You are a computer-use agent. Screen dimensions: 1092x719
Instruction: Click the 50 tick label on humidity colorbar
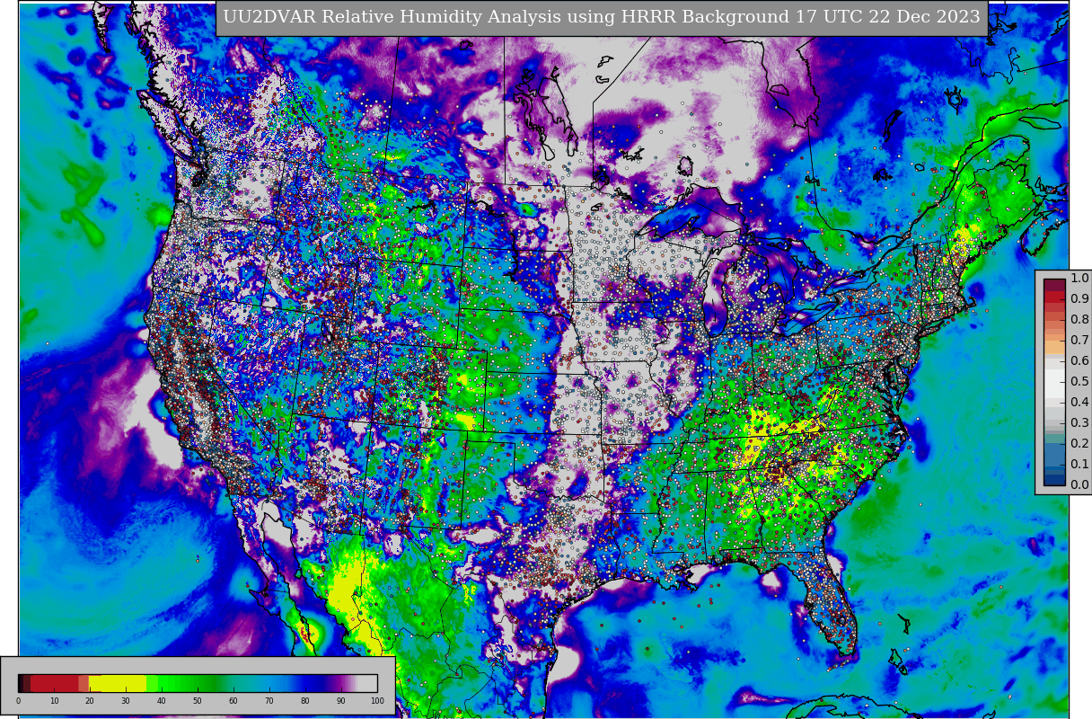pos(198,701)
